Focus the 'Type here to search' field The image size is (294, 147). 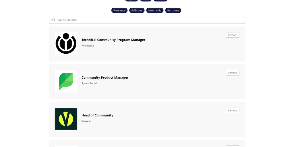pos(149,20)
